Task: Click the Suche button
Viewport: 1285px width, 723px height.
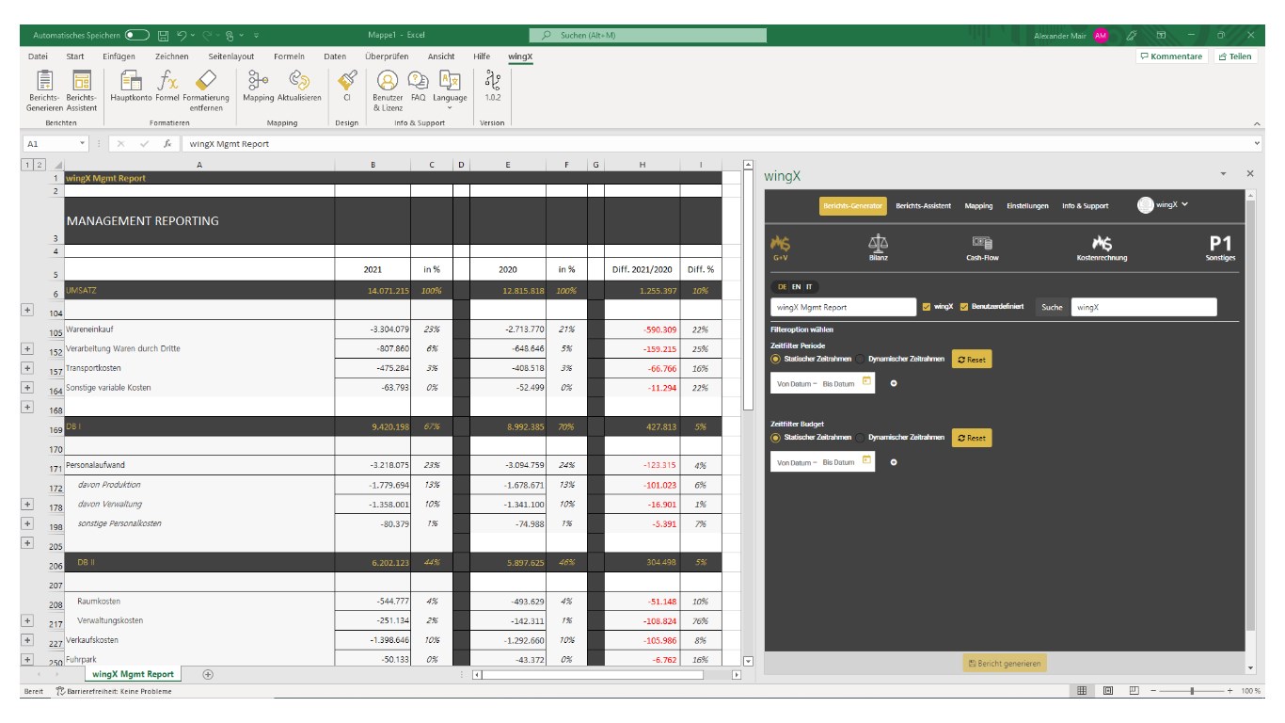Action: 1053,307
